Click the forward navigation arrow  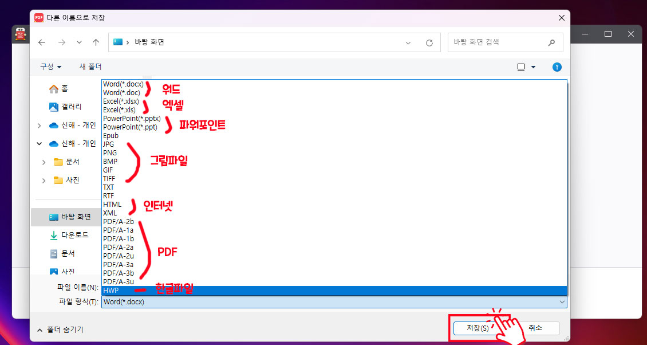click(x=62, y=42)
